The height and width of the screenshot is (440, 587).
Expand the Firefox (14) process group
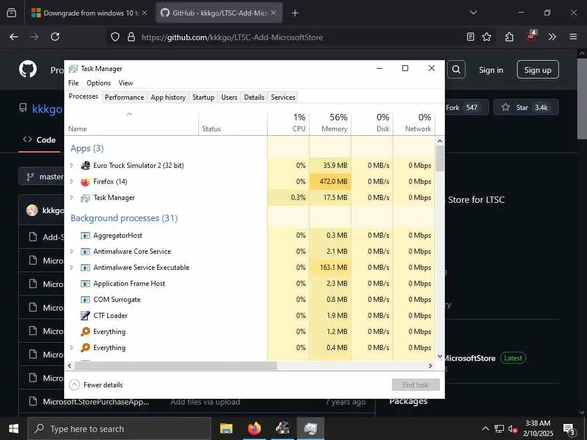click(x=72, y=181)
